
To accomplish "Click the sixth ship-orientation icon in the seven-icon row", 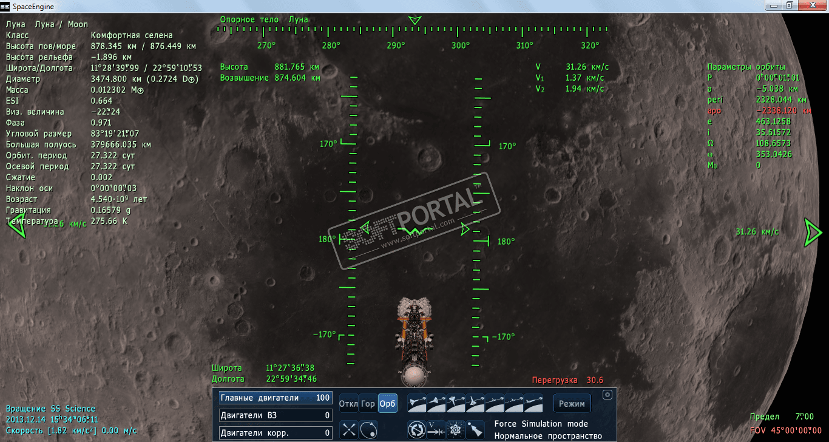I will 514,403.
